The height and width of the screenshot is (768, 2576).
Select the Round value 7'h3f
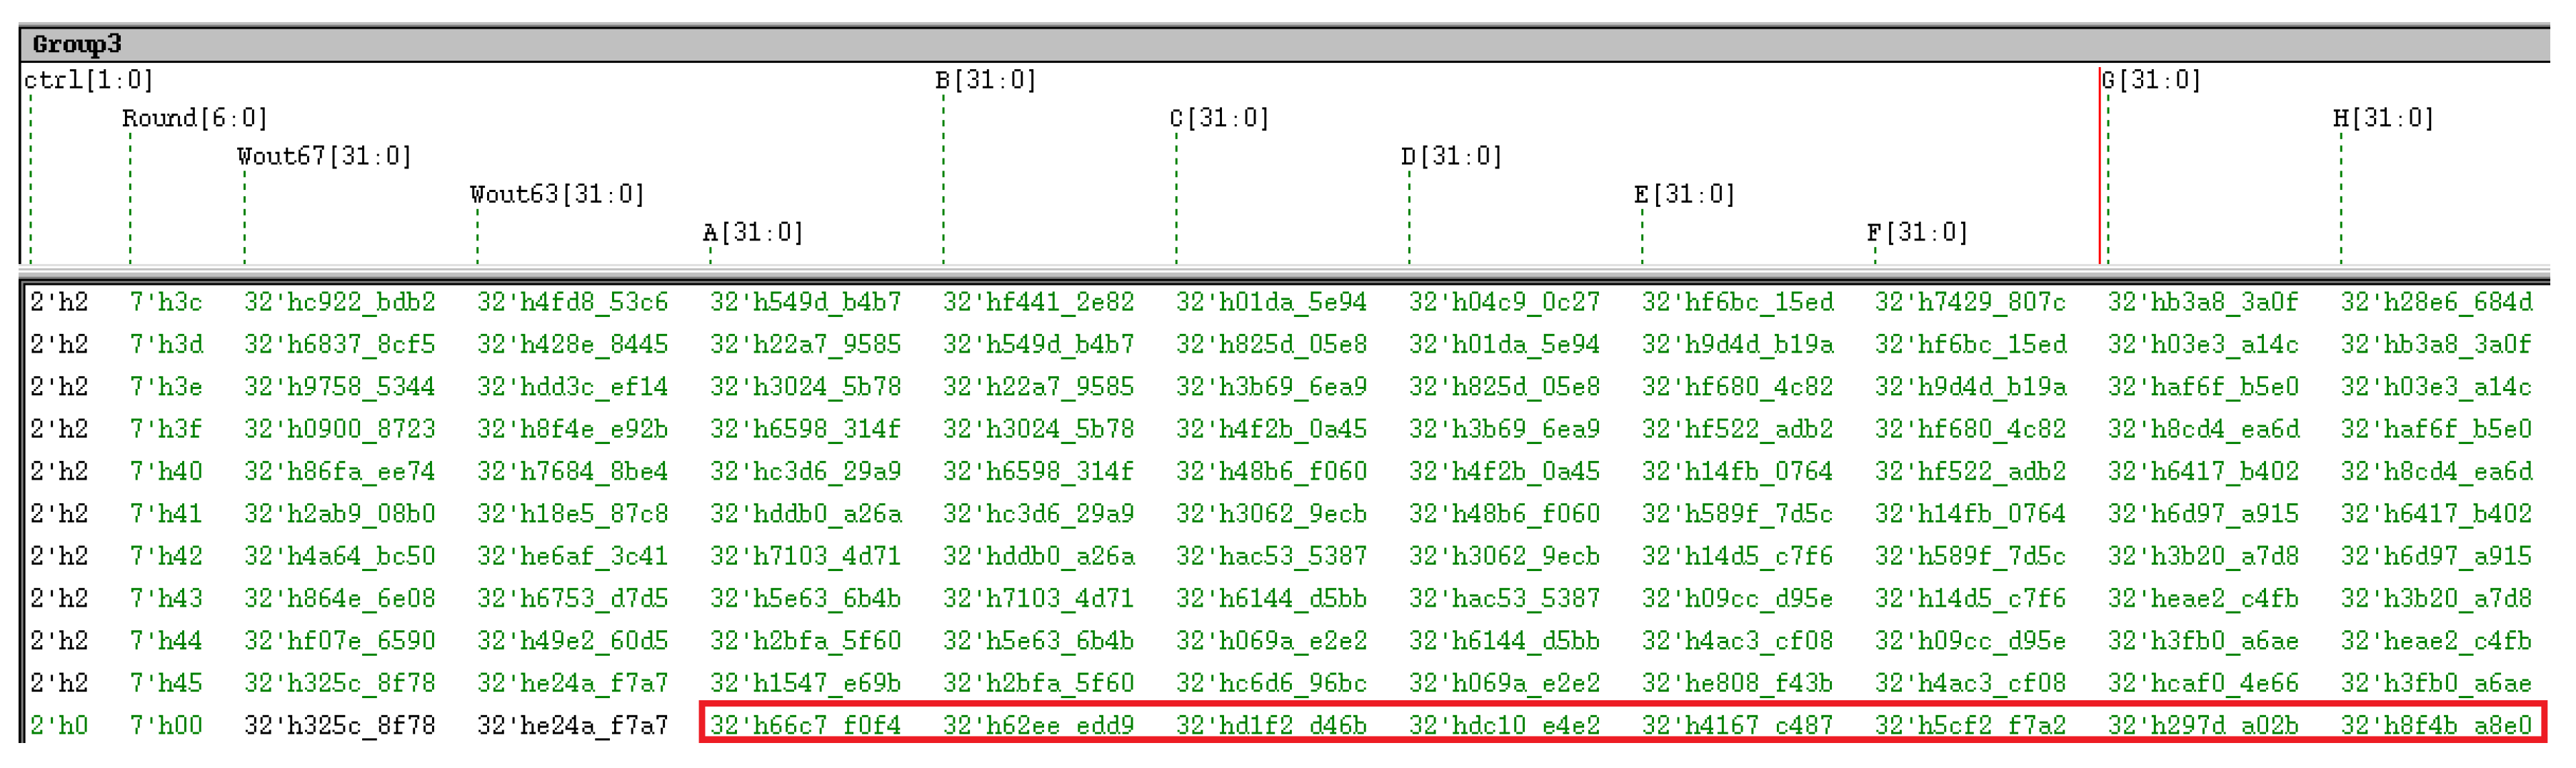tap(166, 429)
